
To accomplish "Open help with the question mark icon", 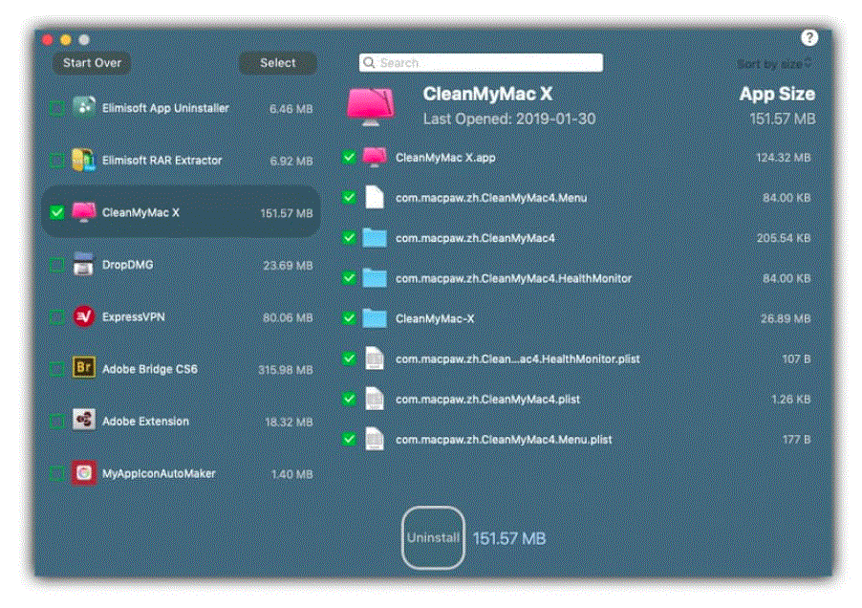I will [809, 37].
